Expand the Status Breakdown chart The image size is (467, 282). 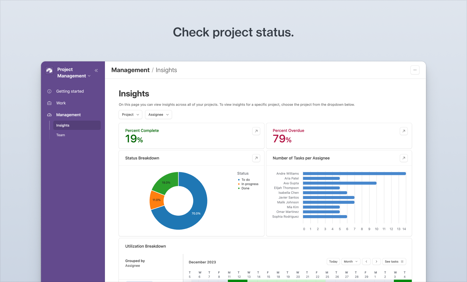pos(256,158)
